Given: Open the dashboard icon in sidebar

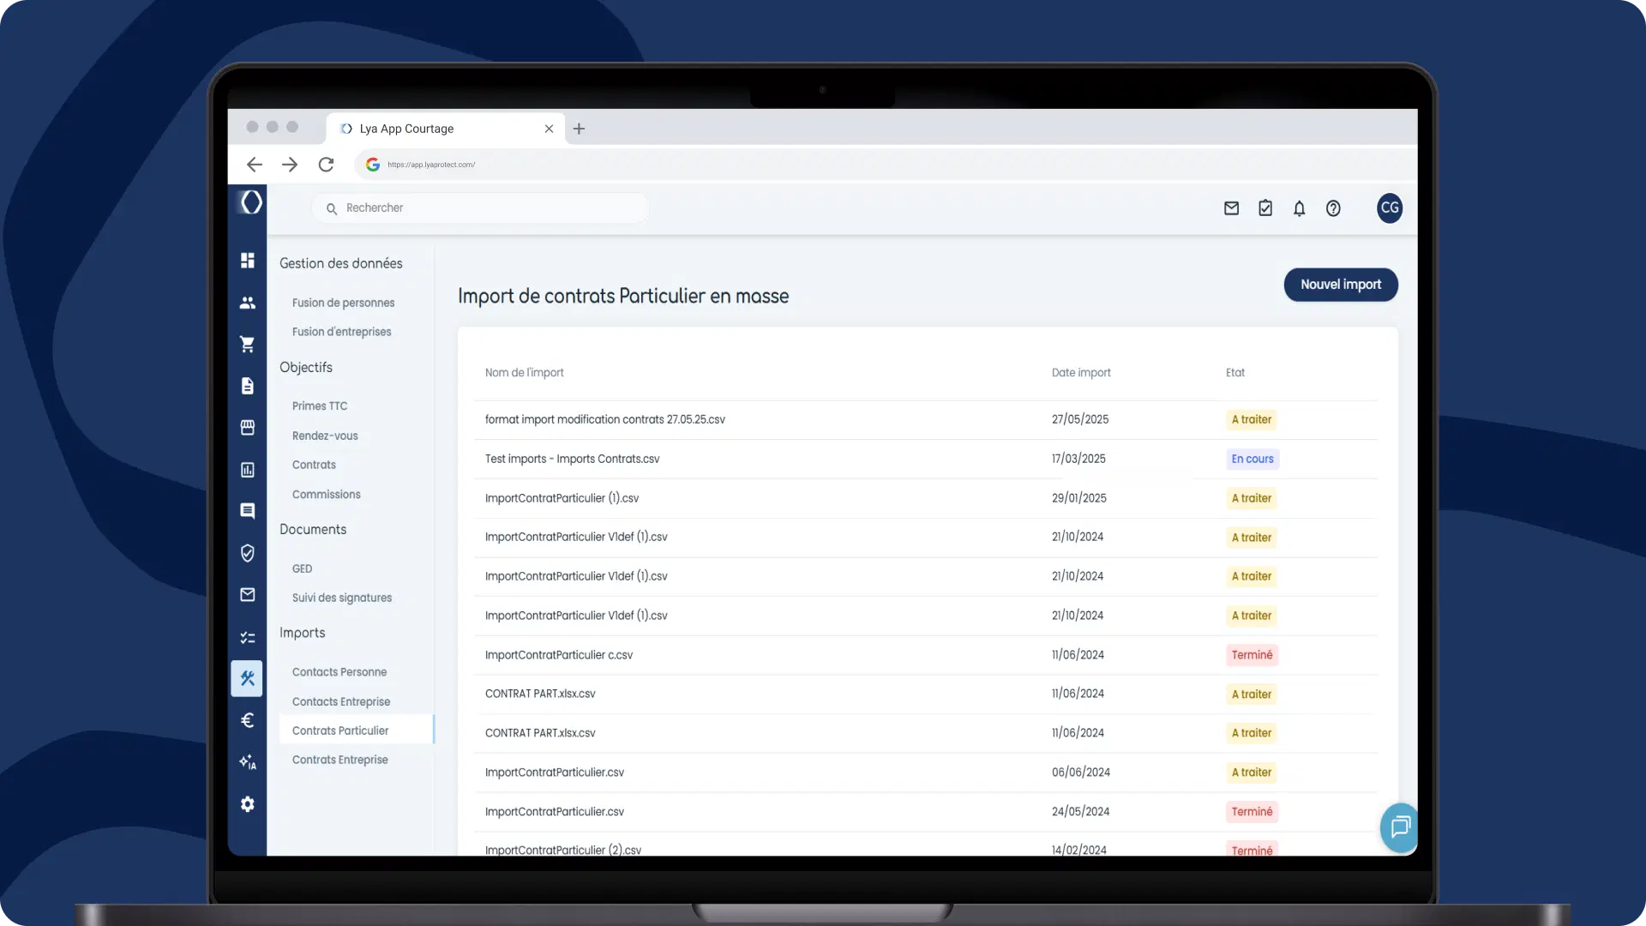Looking at the screenshot, I should tap(248, 260).
